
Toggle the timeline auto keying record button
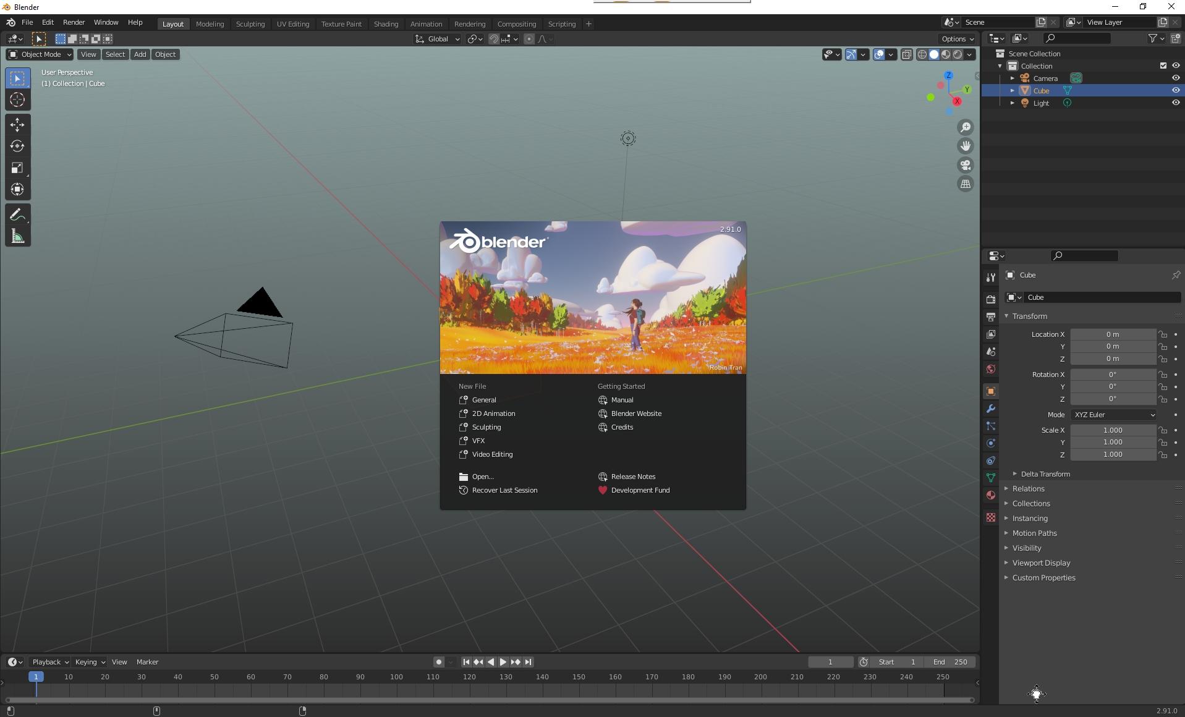tap(438, 662)
